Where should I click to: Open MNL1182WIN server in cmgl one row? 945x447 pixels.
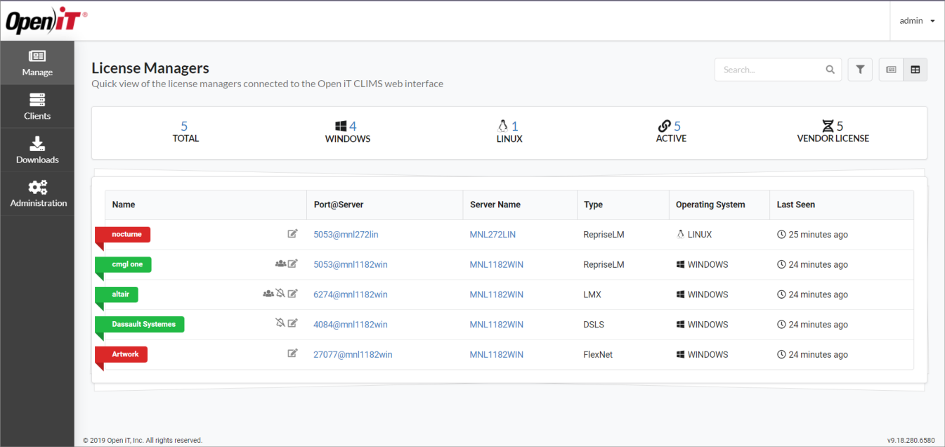[x=496, y=265]
